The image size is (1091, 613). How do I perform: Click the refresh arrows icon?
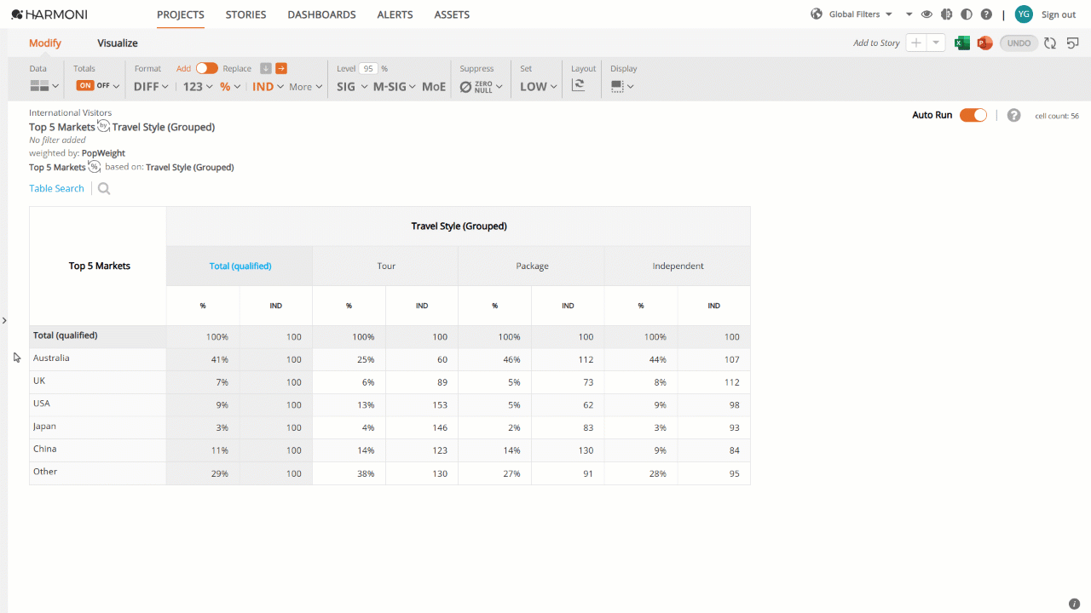[1050, 43]
